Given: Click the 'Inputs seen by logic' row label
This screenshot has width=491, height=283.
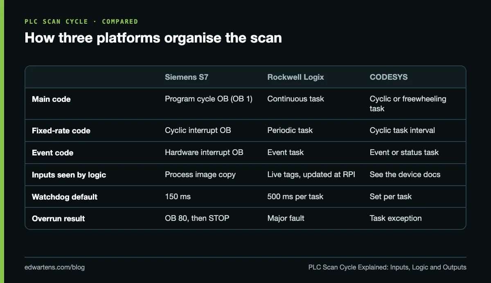Looking at the screenshot, I should (69, 175).
